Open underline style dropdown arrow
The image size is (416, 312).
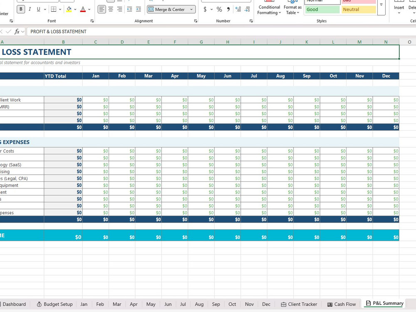[45, 9]
